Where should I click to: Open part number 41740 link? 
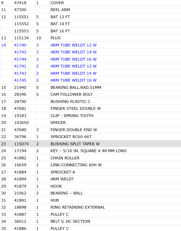[20, 45]
